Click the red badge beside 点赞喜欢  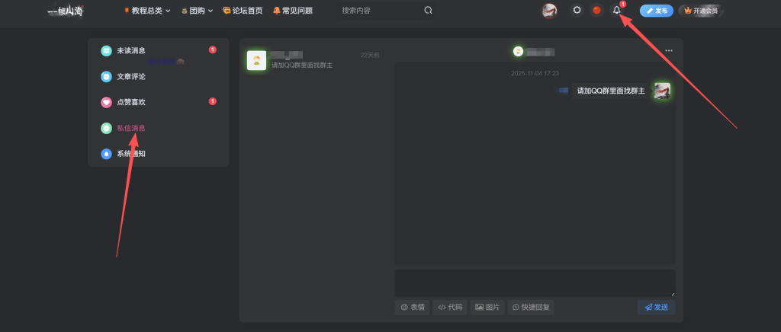213,101
